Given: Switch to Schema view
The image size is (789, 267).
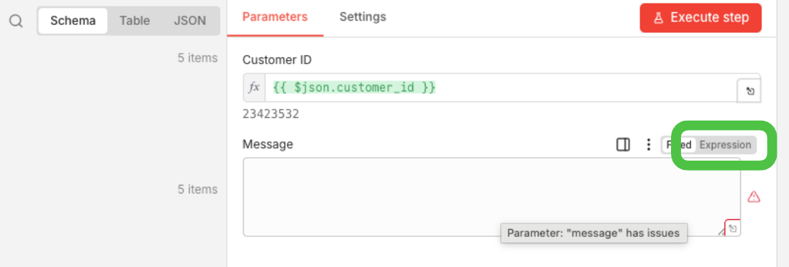Looking at the screenshot, I should pos(73,21).
